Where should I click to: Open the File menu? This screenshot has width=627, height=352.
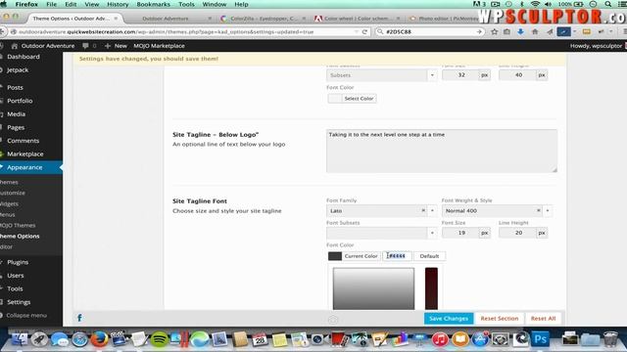[x=52, y=4]
